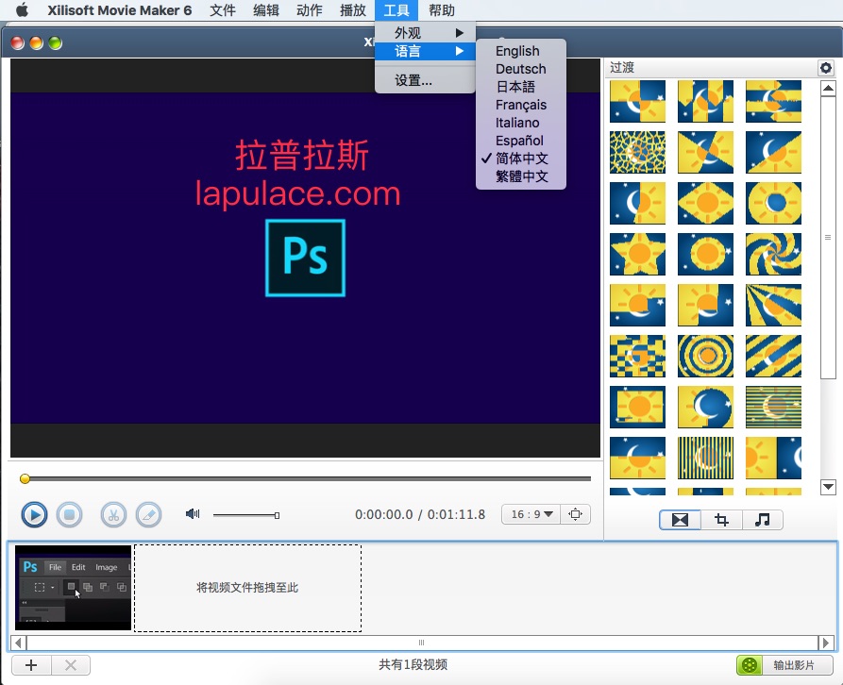This screenshot has height=685, width=843.
Task: Switch language to Deutsch
Action: tap(521, 69)
